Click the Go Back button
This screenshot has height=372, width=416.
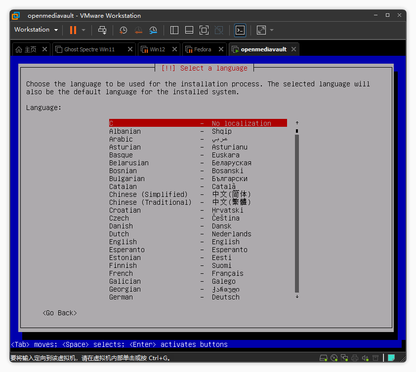(60, 313)
